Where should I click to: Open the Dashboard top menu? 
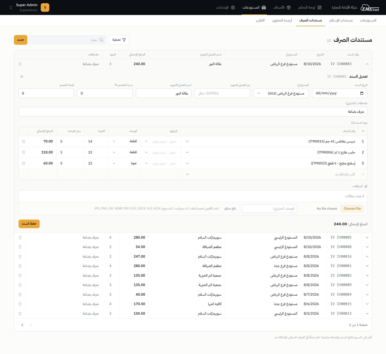310,7
